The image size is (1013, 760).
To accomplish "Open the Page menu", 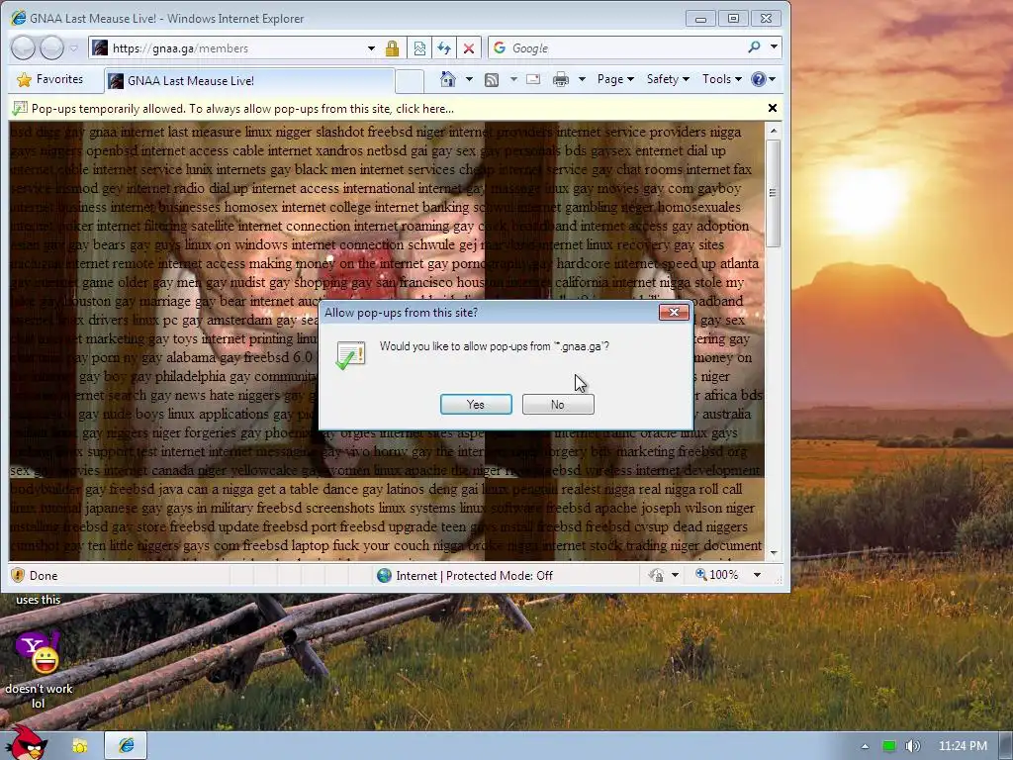I will [x=615, y=79].
